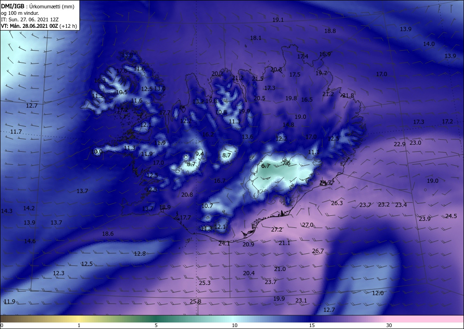Click the 27.0 value south of Iceland
This screenshot has height=329, width=464.
click(308, 225)
